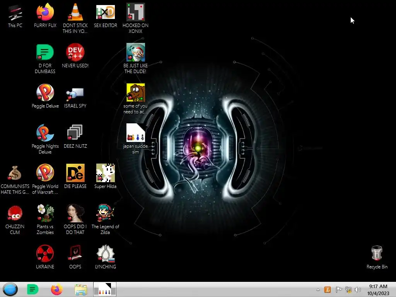The image size is (396, 297).
Task: Select the red fuzzy CHUZZIN CUM icon
Action: pos(15,220)
